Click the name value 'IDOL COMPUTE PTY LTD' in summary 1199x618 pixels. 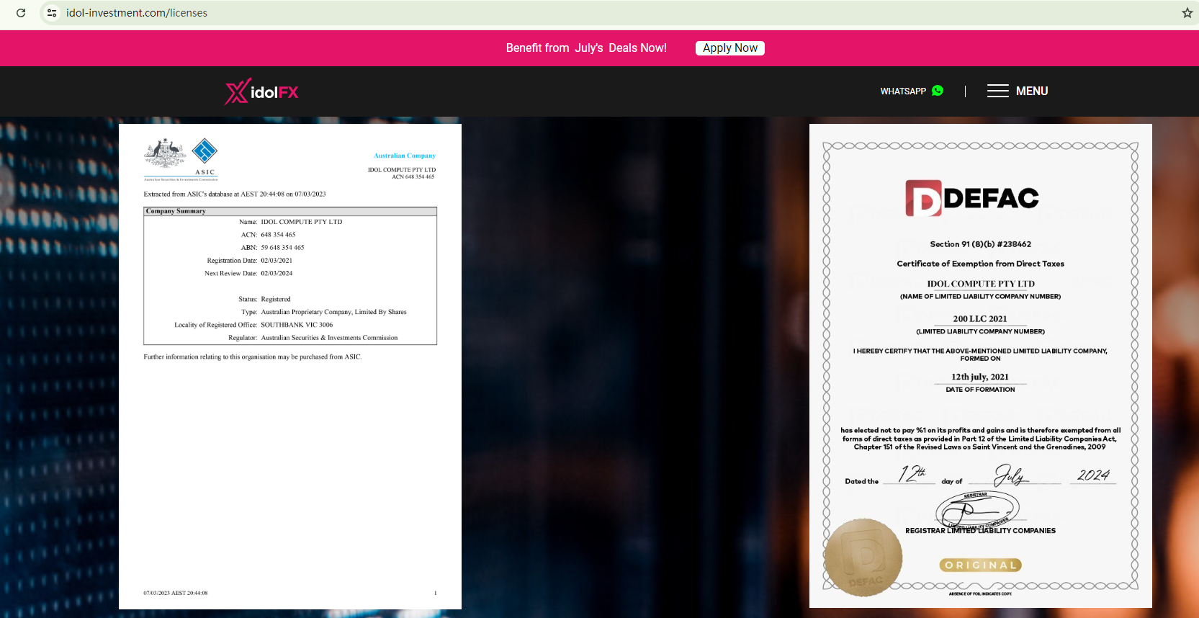[x=302, y=222]
